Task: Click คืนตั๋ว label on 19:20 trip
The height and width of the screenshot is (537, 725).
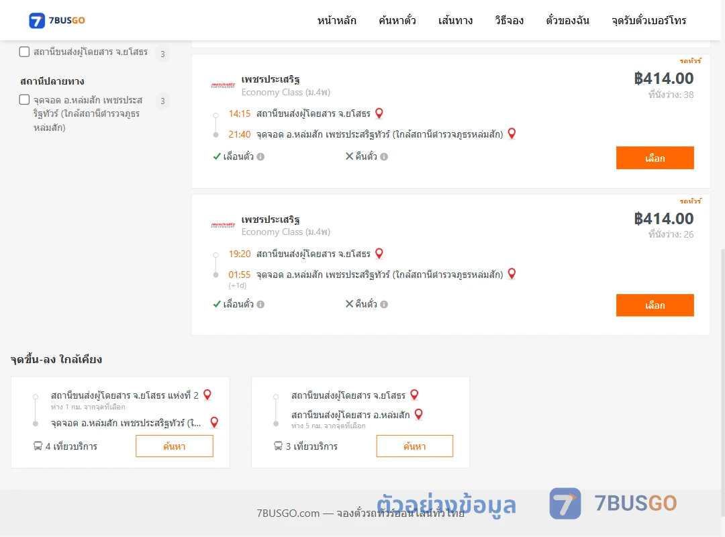Action: [367, 304]
